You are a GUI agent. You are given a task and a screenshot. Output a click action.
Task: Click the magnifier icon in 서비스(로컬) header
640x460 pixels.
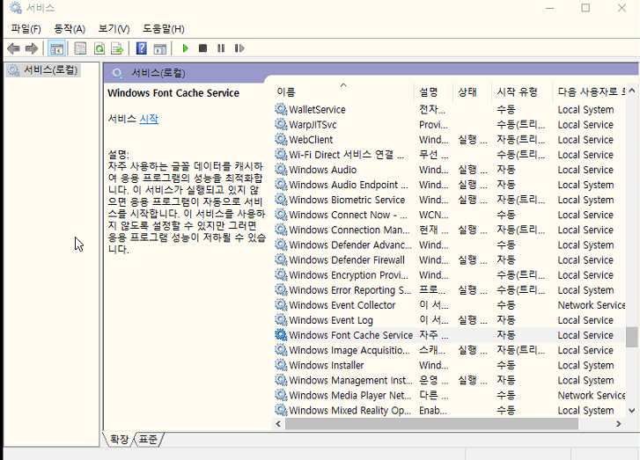[x=118, y=73]
